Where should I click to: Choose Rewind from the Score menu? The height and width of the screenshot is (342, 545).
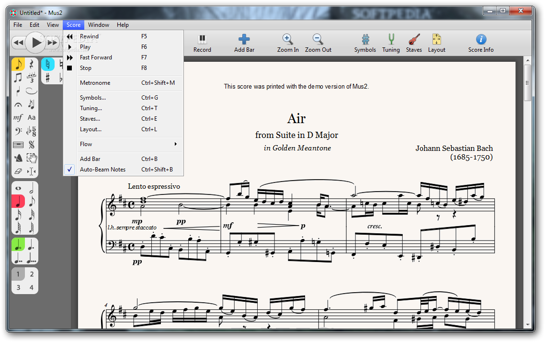(x=124, y=36)
